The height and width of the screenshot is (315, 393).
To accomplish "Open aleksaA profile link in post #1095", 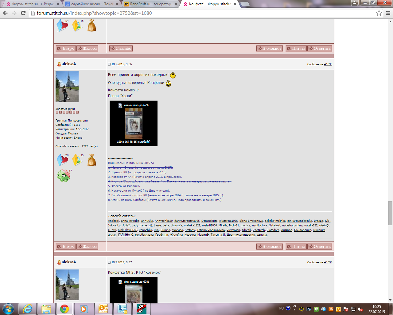I will tap(68, 64).
